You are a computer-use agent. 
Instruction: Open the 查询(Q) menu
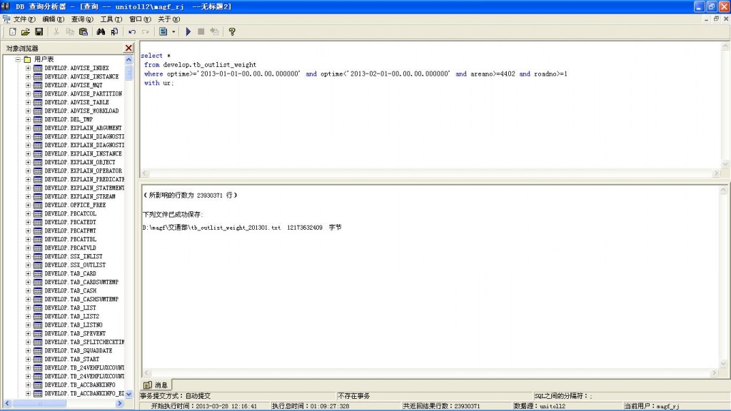[x=82, y=19]
